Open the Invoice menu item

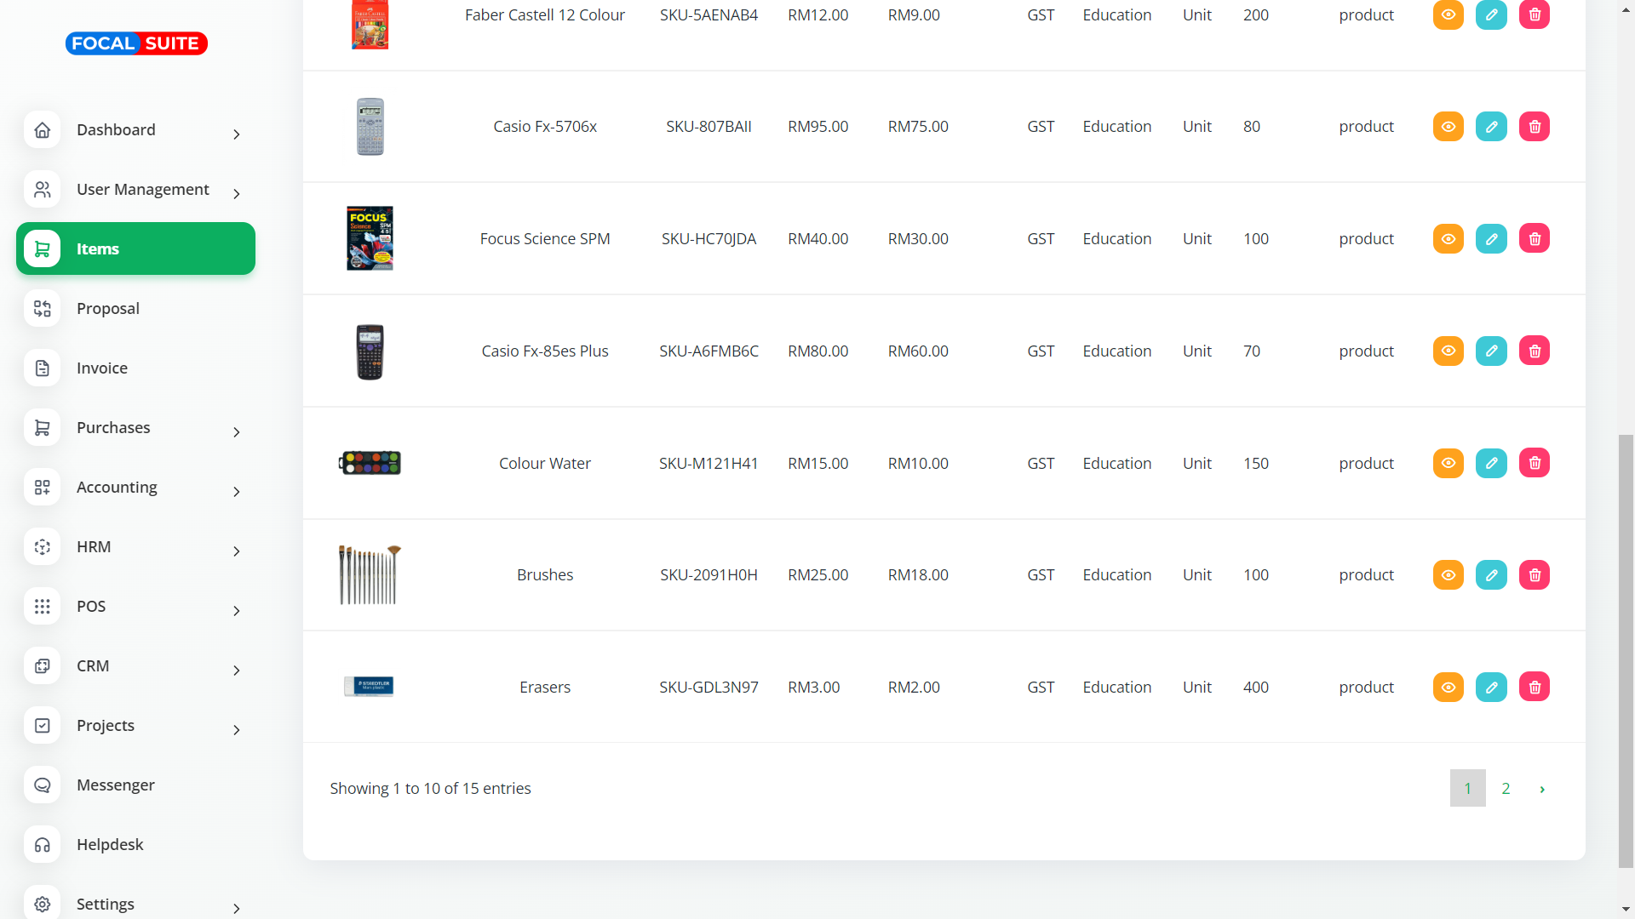pyautogui.click(x=102, y=368)
